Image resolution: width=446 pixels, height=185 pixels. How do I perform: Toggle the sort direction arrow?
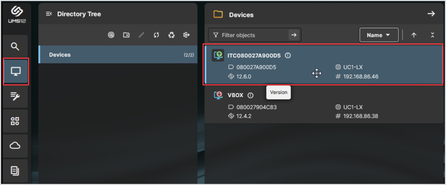point(414,35)
